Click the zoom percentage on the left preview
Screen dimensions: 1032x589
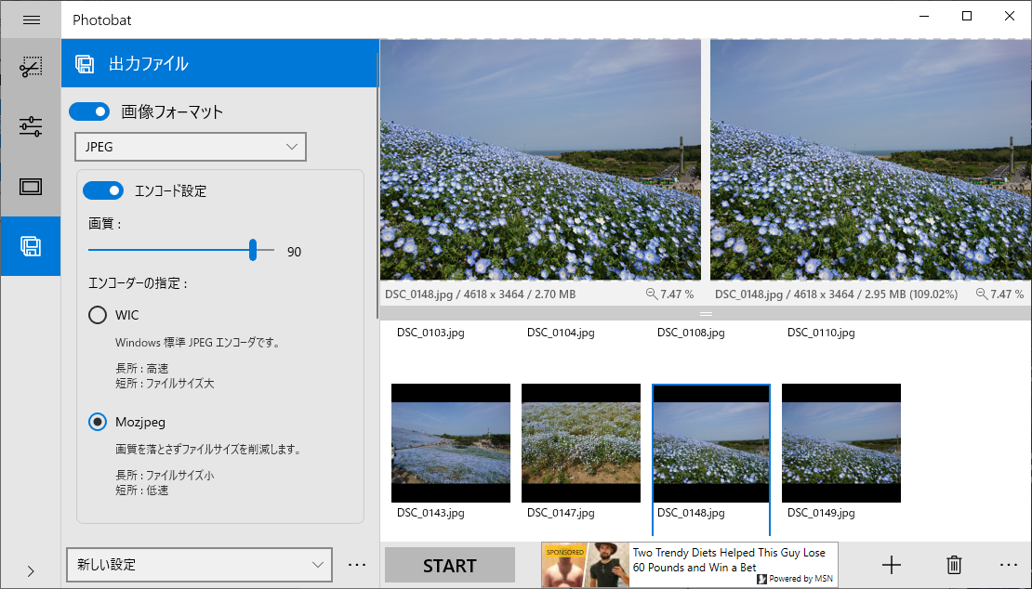pos(668,294)
